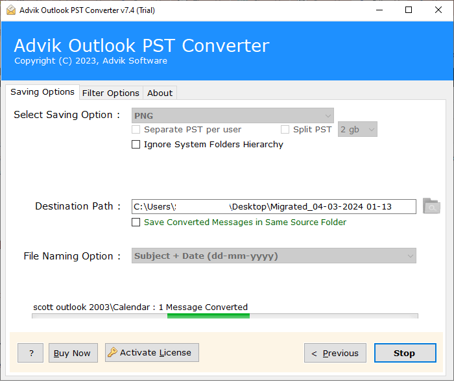Click the Activate License button
454x384 pixels.
pos(152,352)
